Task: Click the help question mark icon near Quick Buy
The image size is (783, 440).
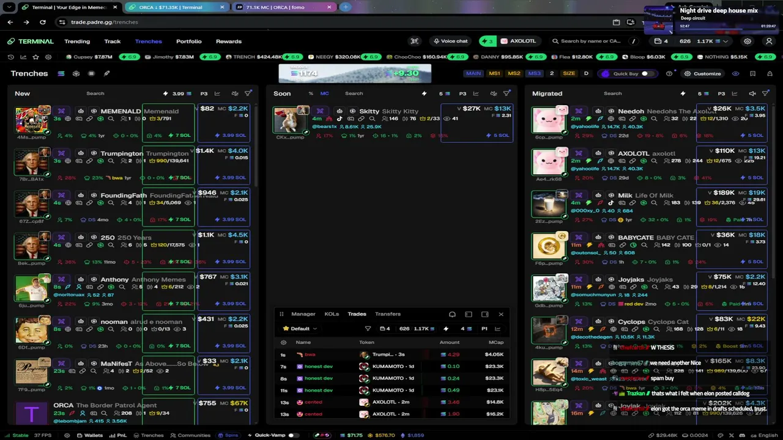Action: pyautogui.click(x=669, y=73)
